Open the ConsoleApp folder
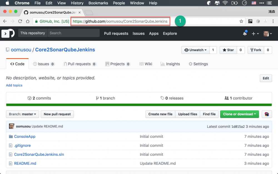278x174 pixels. (25, 136)
